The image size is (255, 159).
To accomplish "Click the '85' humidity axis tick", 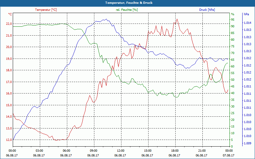I will (233, 33).
